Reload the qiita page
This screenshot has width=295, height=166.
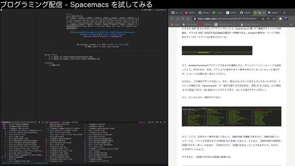[x=183, y=19]
